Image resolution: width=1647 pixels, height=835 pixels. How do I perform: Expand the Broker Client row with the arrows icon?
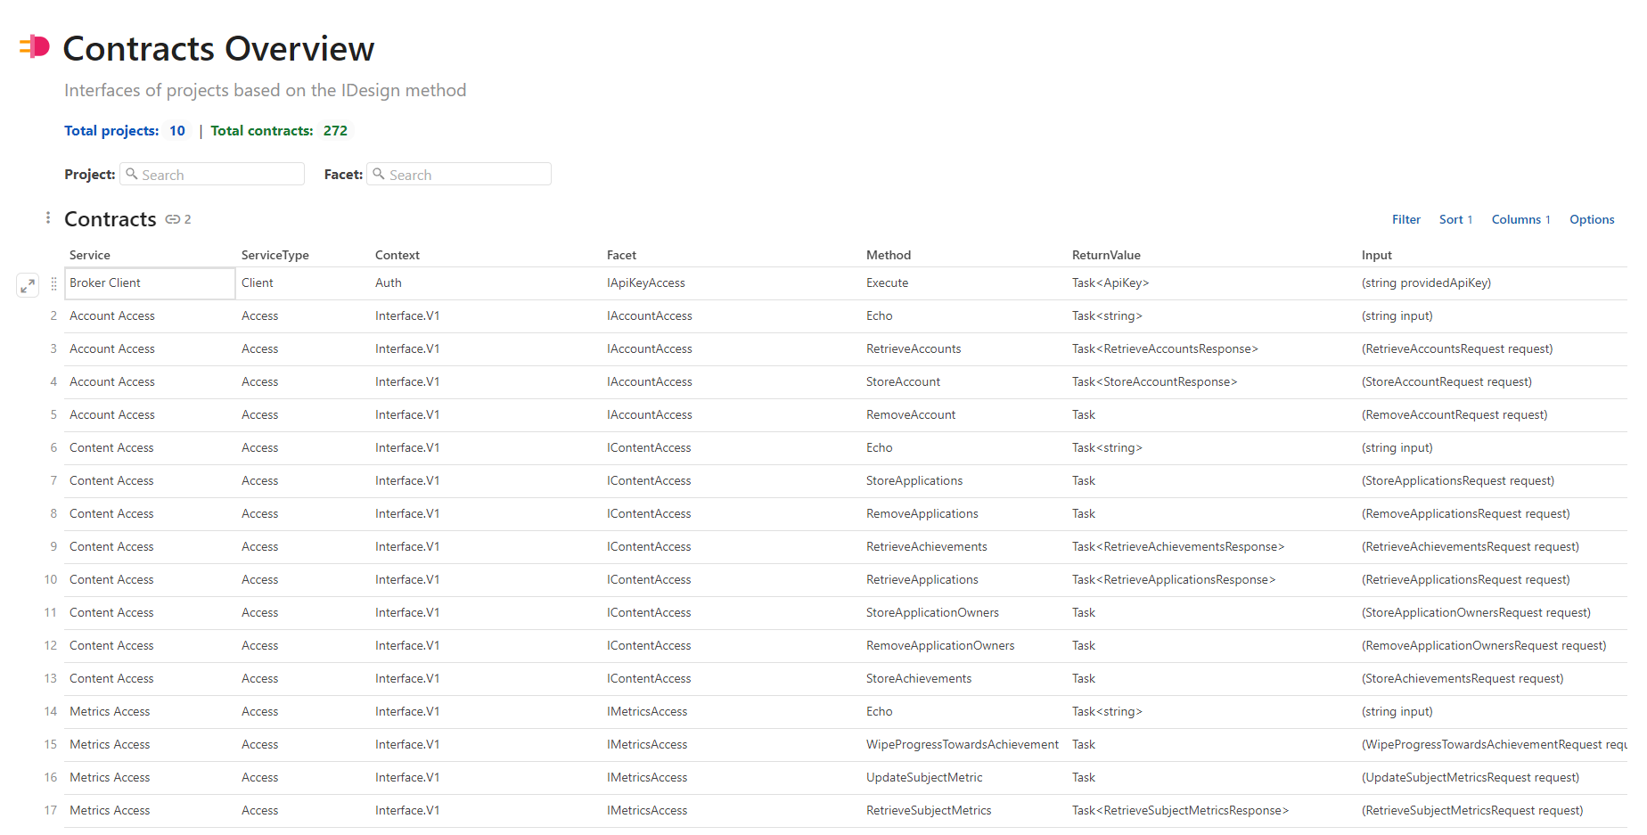click(28, 285)
